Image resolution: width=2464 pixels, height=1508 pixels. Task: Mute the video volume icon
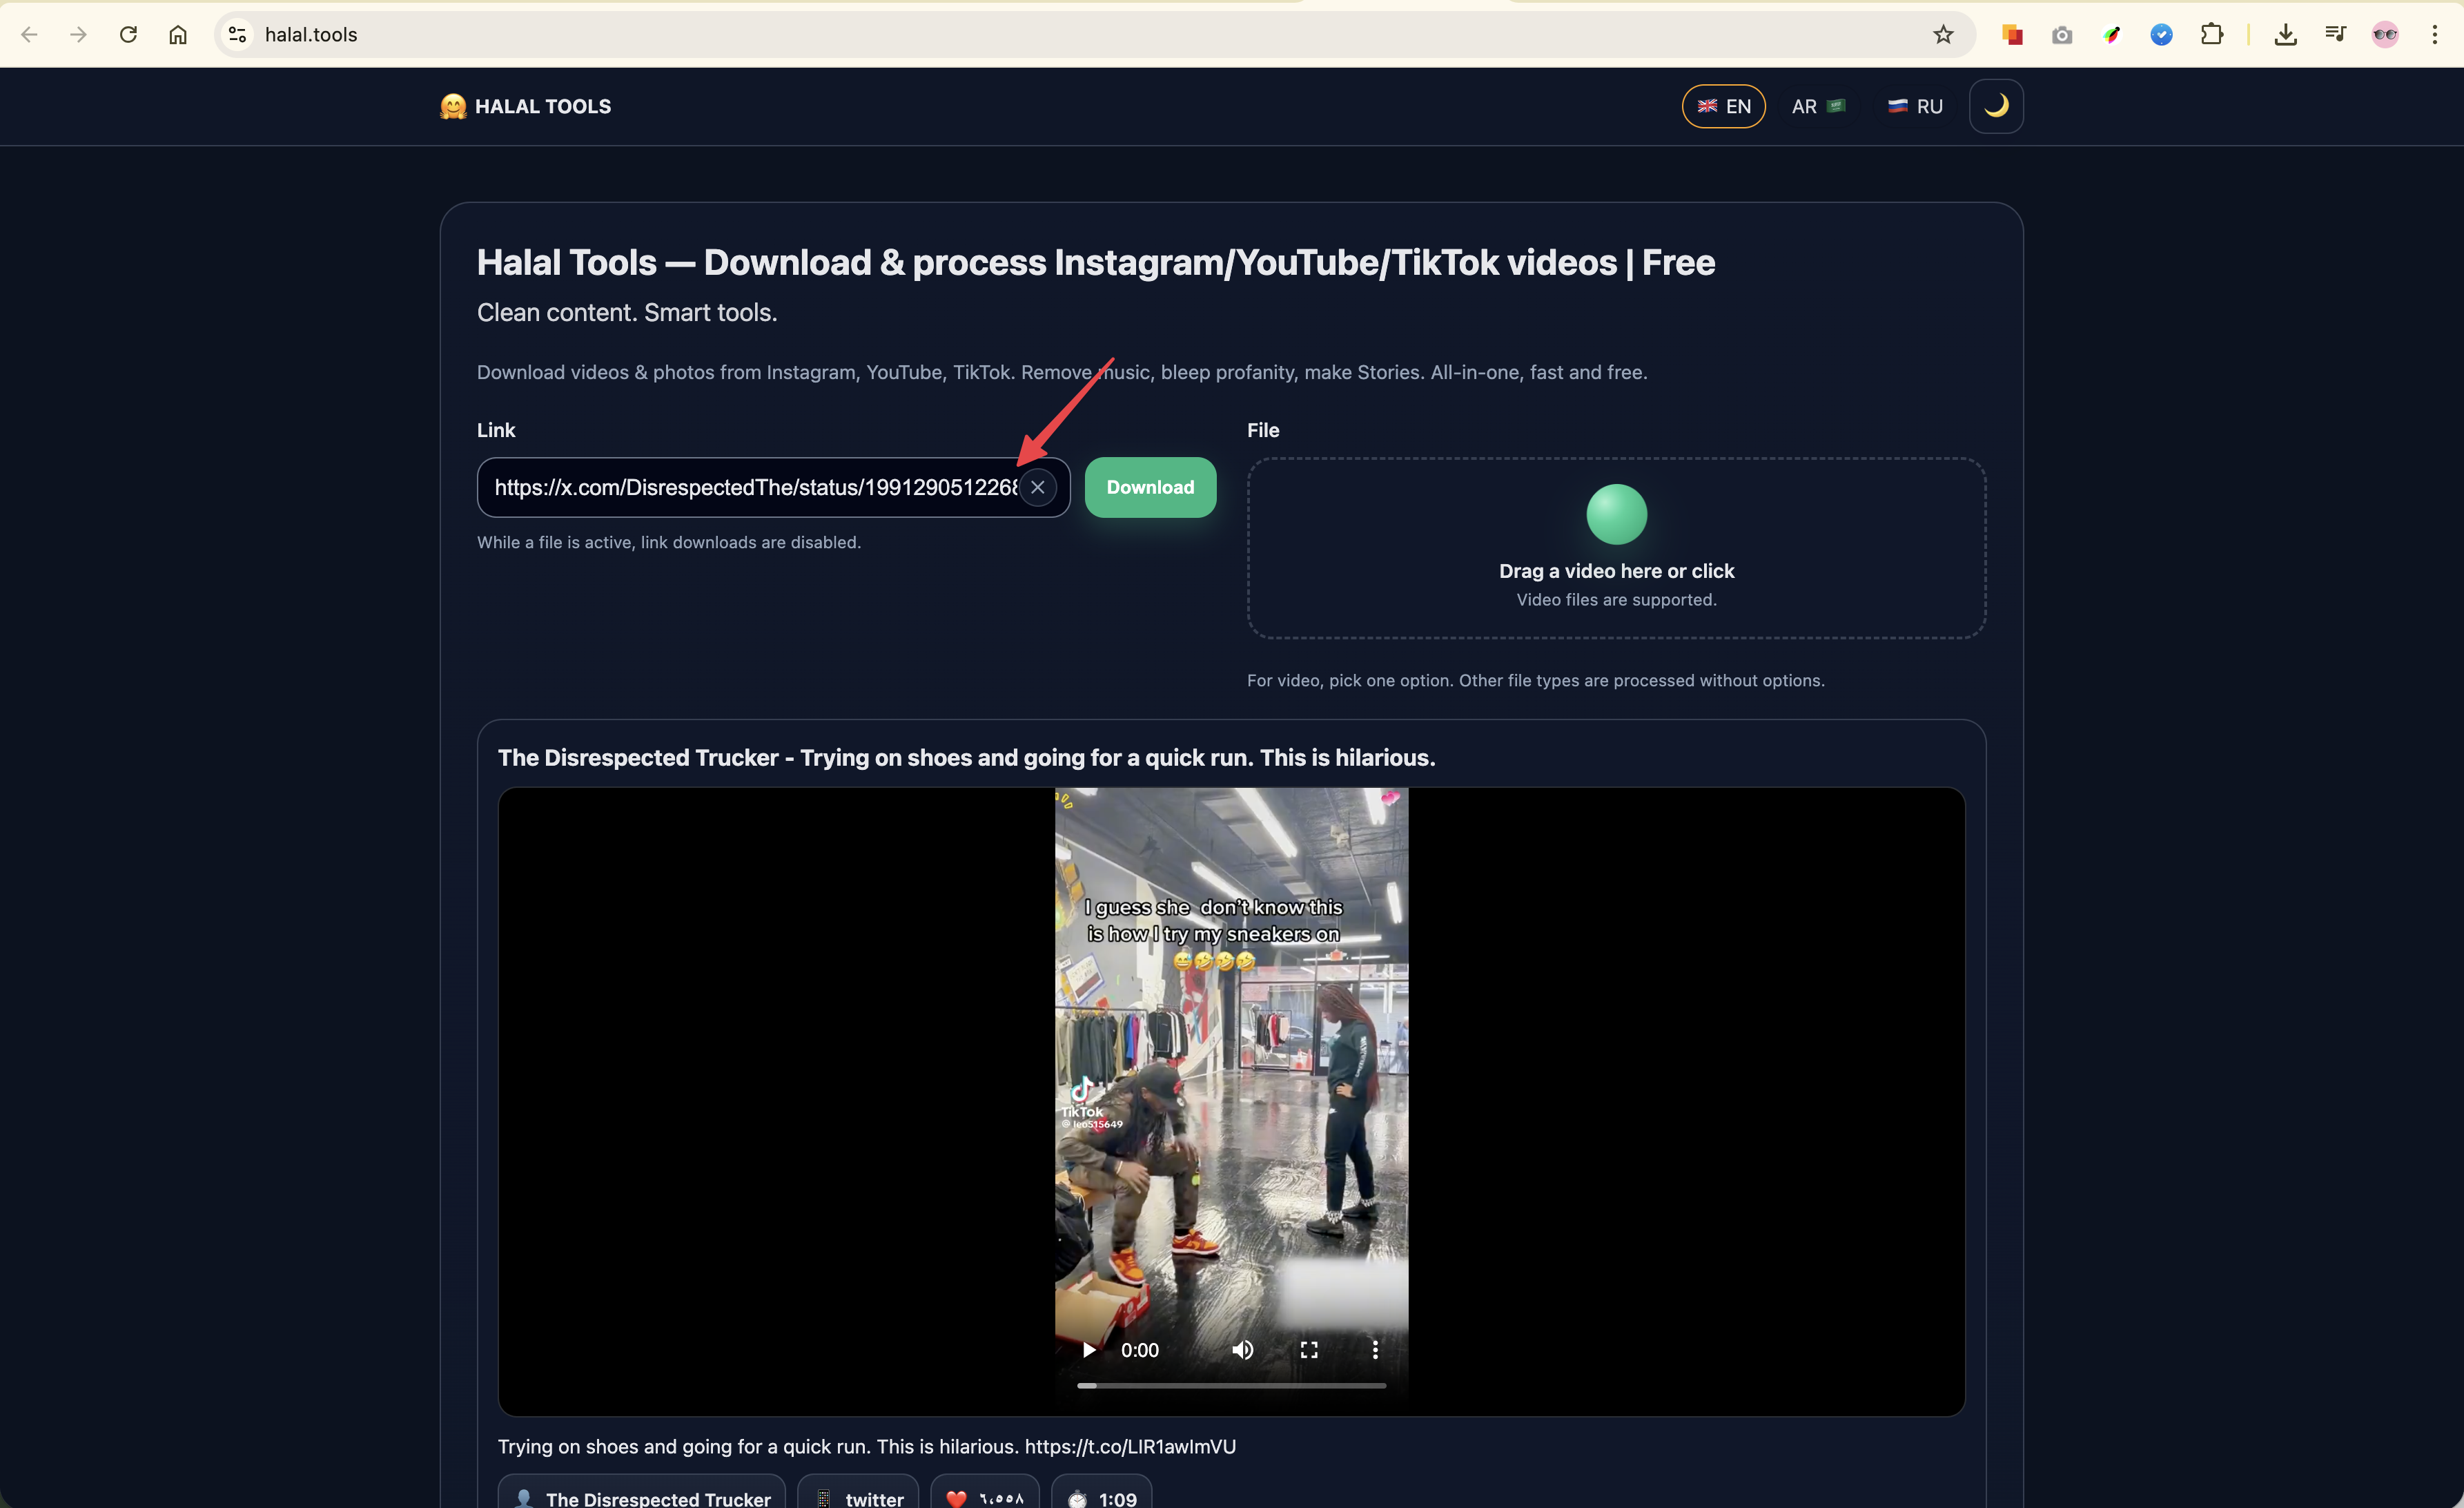[x=1242, y=1350]
